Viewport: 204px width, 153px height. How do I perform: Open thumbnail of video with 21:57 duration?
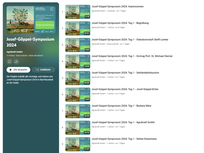pyautogui.click(x=78, y=144)
